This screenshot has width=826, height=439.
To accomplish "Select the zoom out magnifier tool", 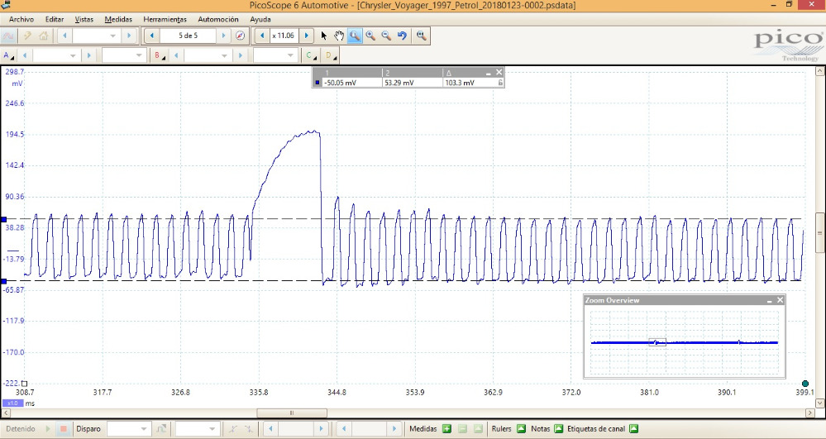I will [x=385, y=36].
